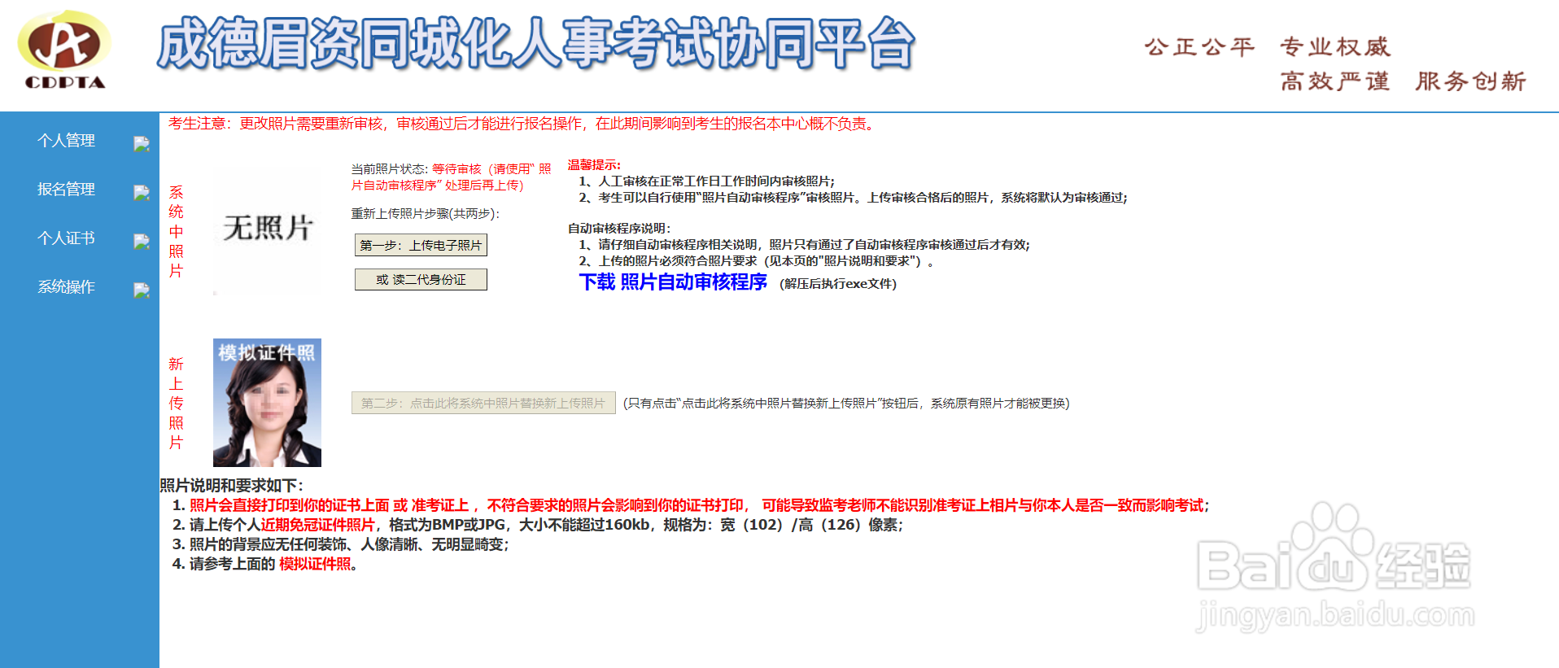Screen dimensions: 1559x668
Task: Click the CDPTA logo
Action: 65,50
